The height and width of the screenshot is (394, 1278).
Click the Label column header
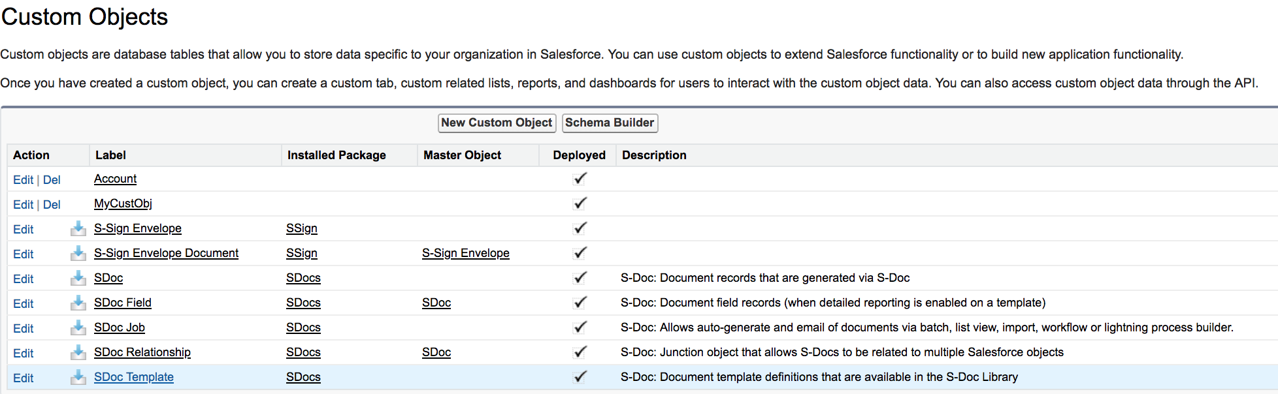110,155
